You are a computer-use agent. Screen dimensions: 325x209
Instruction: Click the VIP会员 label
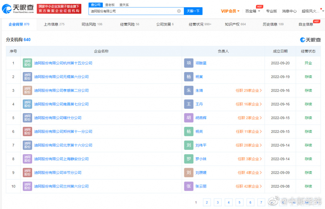click(x=229, y=11)
